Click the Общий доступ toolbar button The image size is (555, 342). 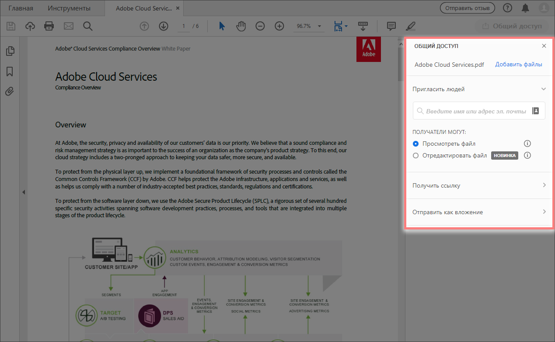[511, 26]
